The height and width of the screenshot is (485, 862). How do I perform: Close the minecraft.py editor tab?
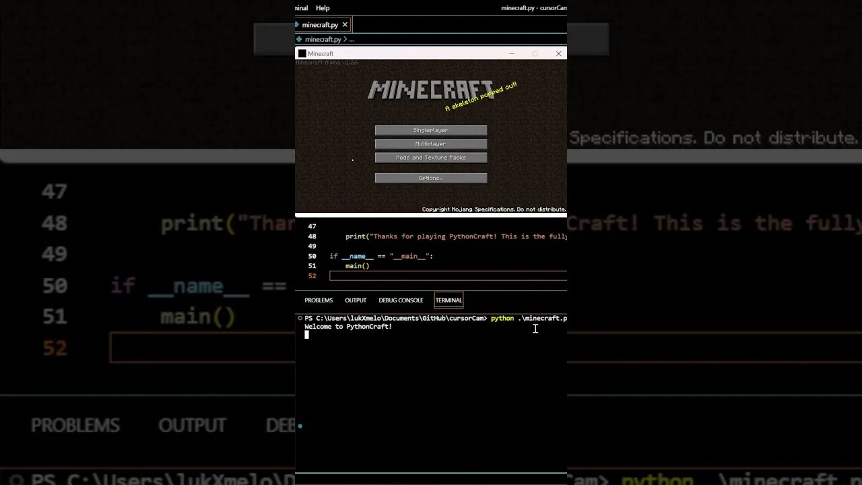pos(345,25)
